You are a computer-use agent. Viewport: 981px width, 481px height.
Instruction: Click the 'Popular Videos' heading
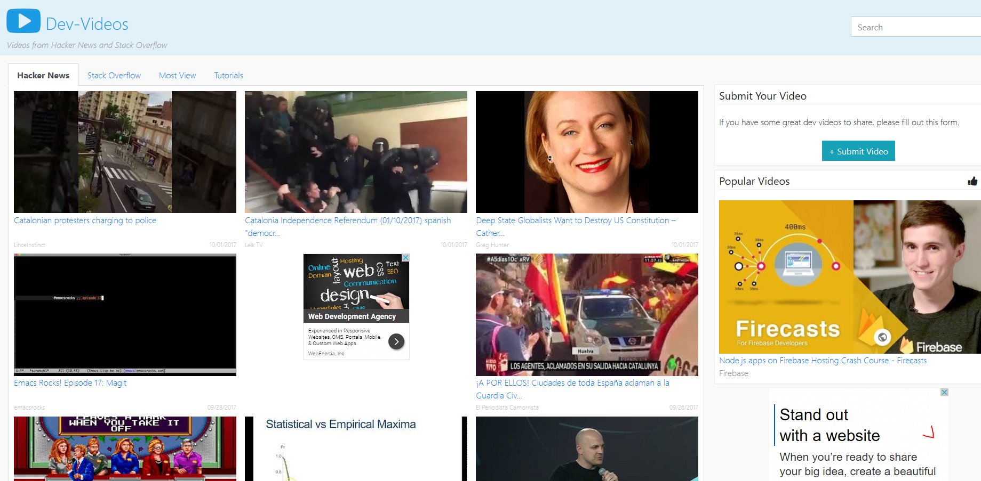[x=754, y=181]
